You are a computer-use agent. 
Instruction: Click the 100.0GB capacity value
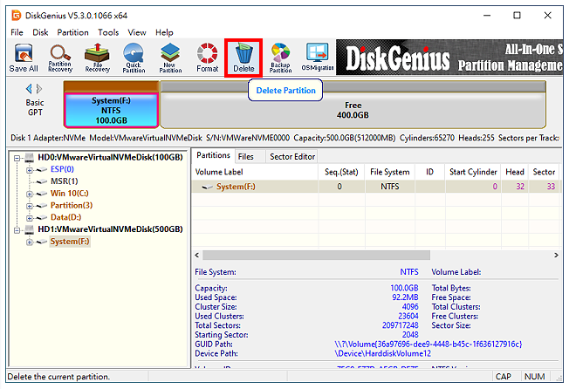pos(404,288)
